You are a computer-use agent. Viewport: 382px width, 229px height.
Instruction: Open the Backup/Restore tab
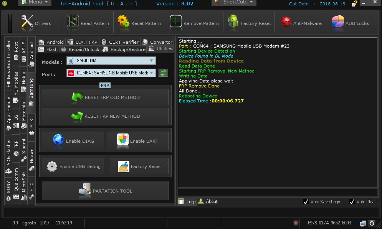124,49
